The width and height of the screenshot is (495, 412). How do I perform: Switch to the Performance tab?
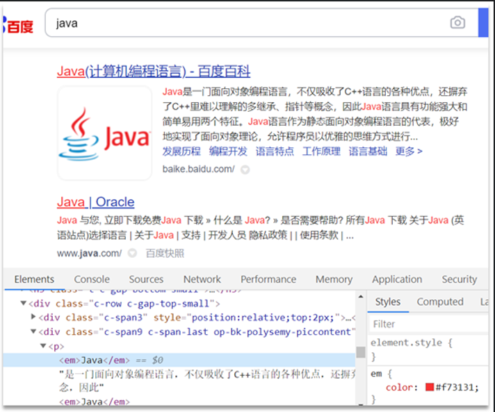click(x=268, y=279)
